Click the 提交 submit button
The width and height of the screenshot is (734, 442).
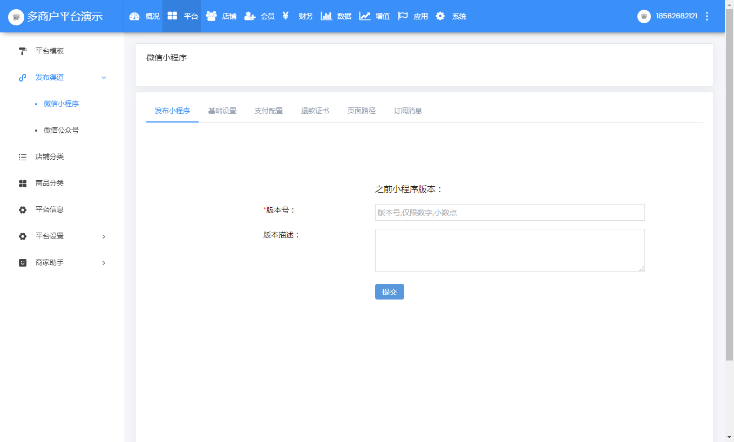[390, 291]
